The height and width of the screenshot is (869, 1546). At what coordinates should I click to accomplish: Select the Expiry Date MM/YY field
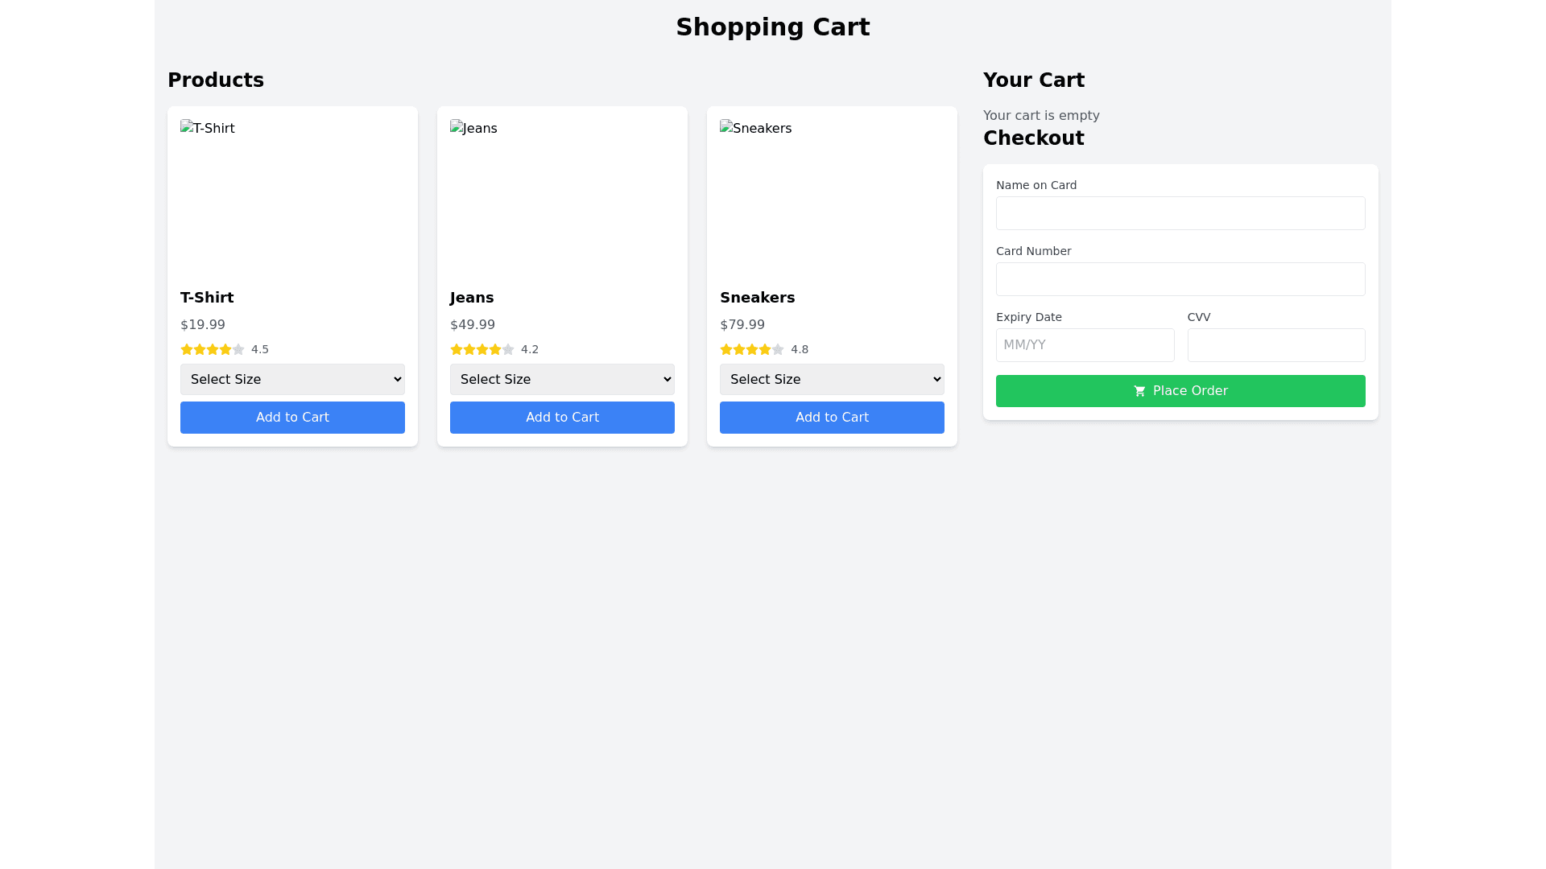pyautogui.click(x=1085, y=345)
